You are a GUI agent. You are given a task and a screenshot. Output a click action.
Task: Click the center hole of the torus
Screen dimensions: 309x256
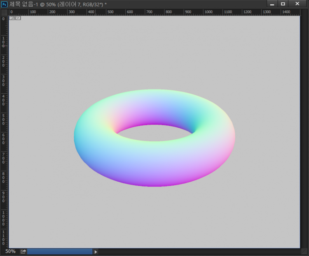pos(154,133)
